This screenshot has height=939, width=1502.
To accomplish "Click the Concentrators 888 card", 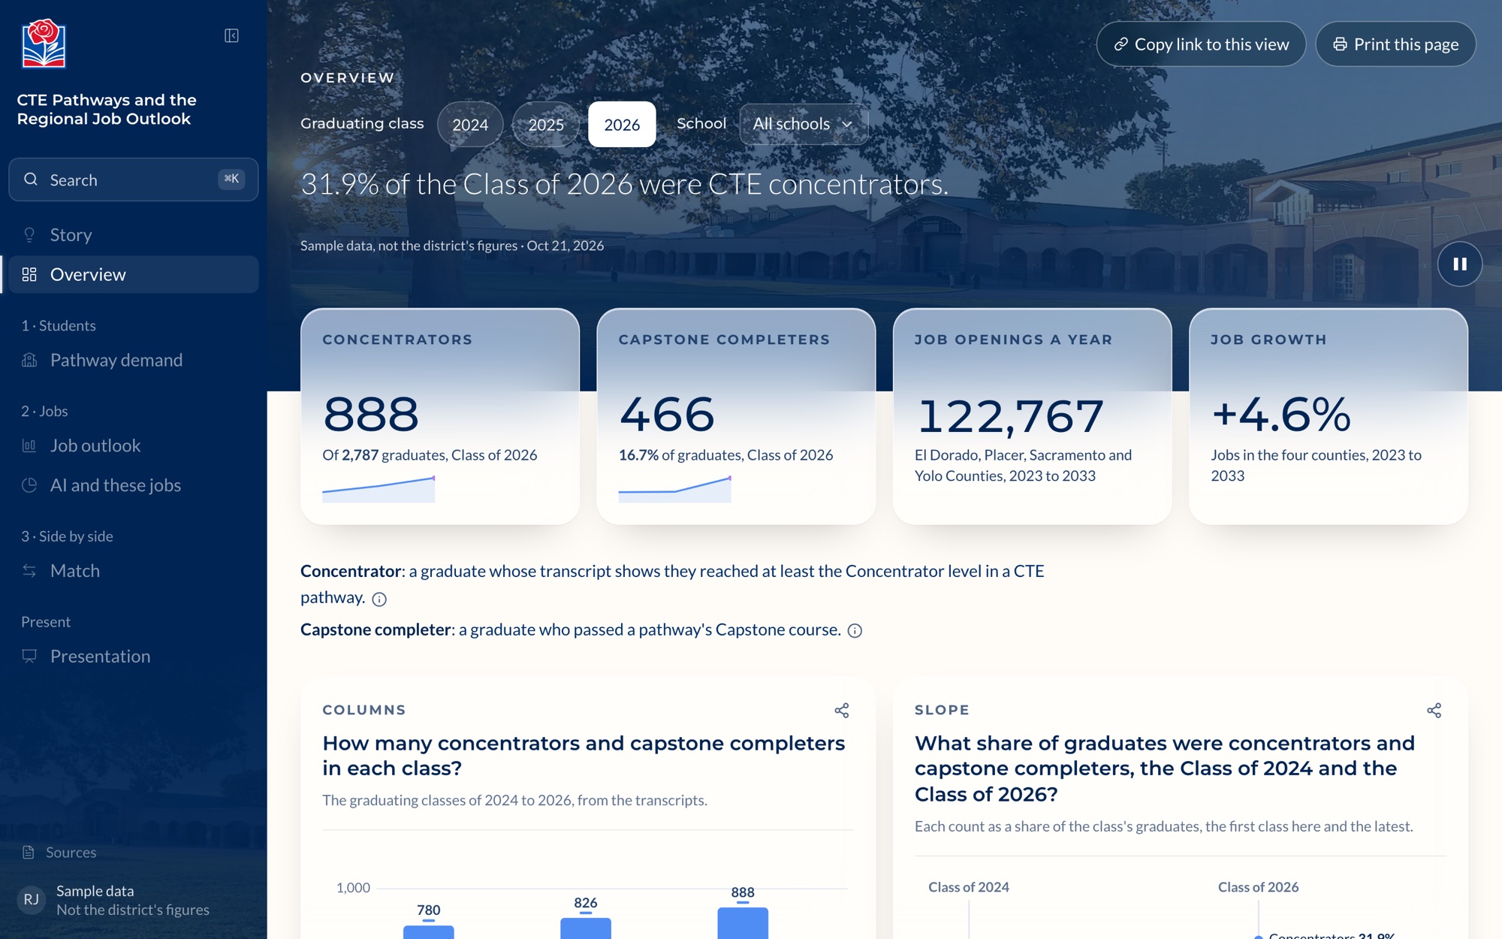I will click(440, 416).
